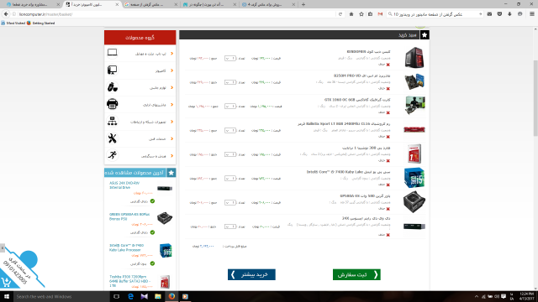Open GREEN GP580A-EU recently viewed link
The height and width of the screenshot is (302, 538).
pyautogui.click(x=129, y=216)
